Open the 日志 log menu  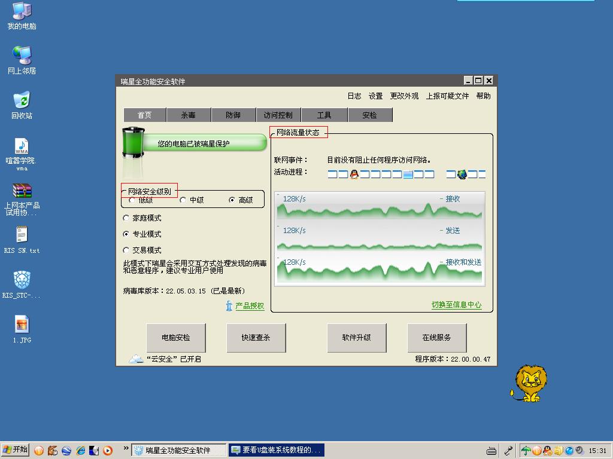click(x=354, y=96)
